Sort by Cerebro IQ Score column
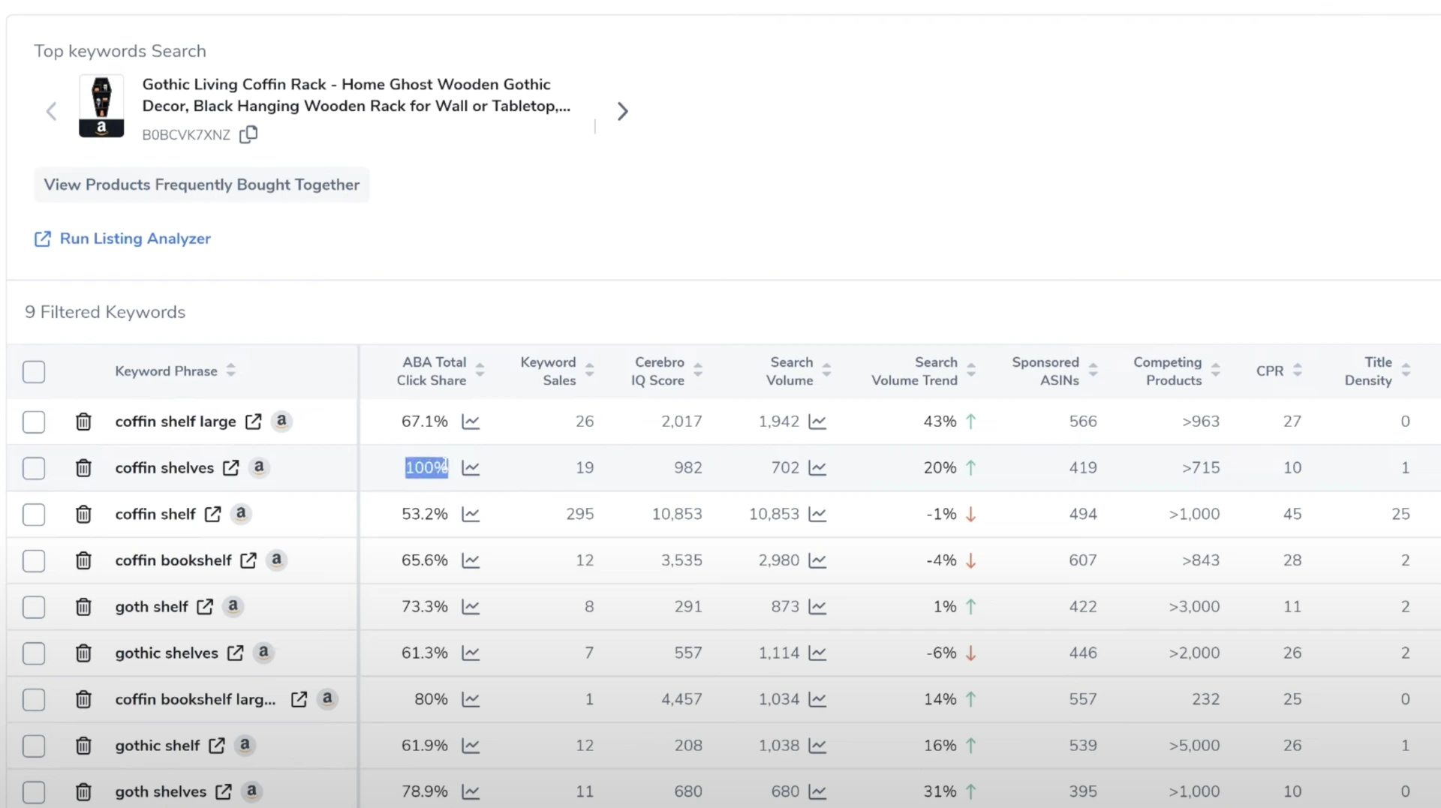The height and width of the screenshot is (808, 1441). 698,370
